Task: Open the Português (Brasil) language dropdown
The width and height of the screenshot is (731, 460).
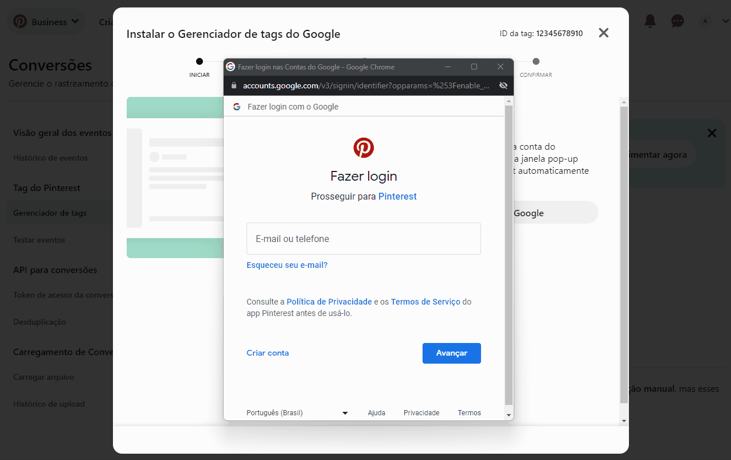Action: (x=298, y=413)
